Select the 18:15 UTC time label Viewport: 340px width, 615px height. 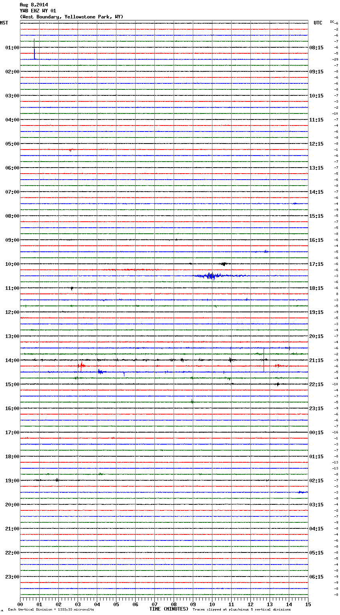[316, 288]
